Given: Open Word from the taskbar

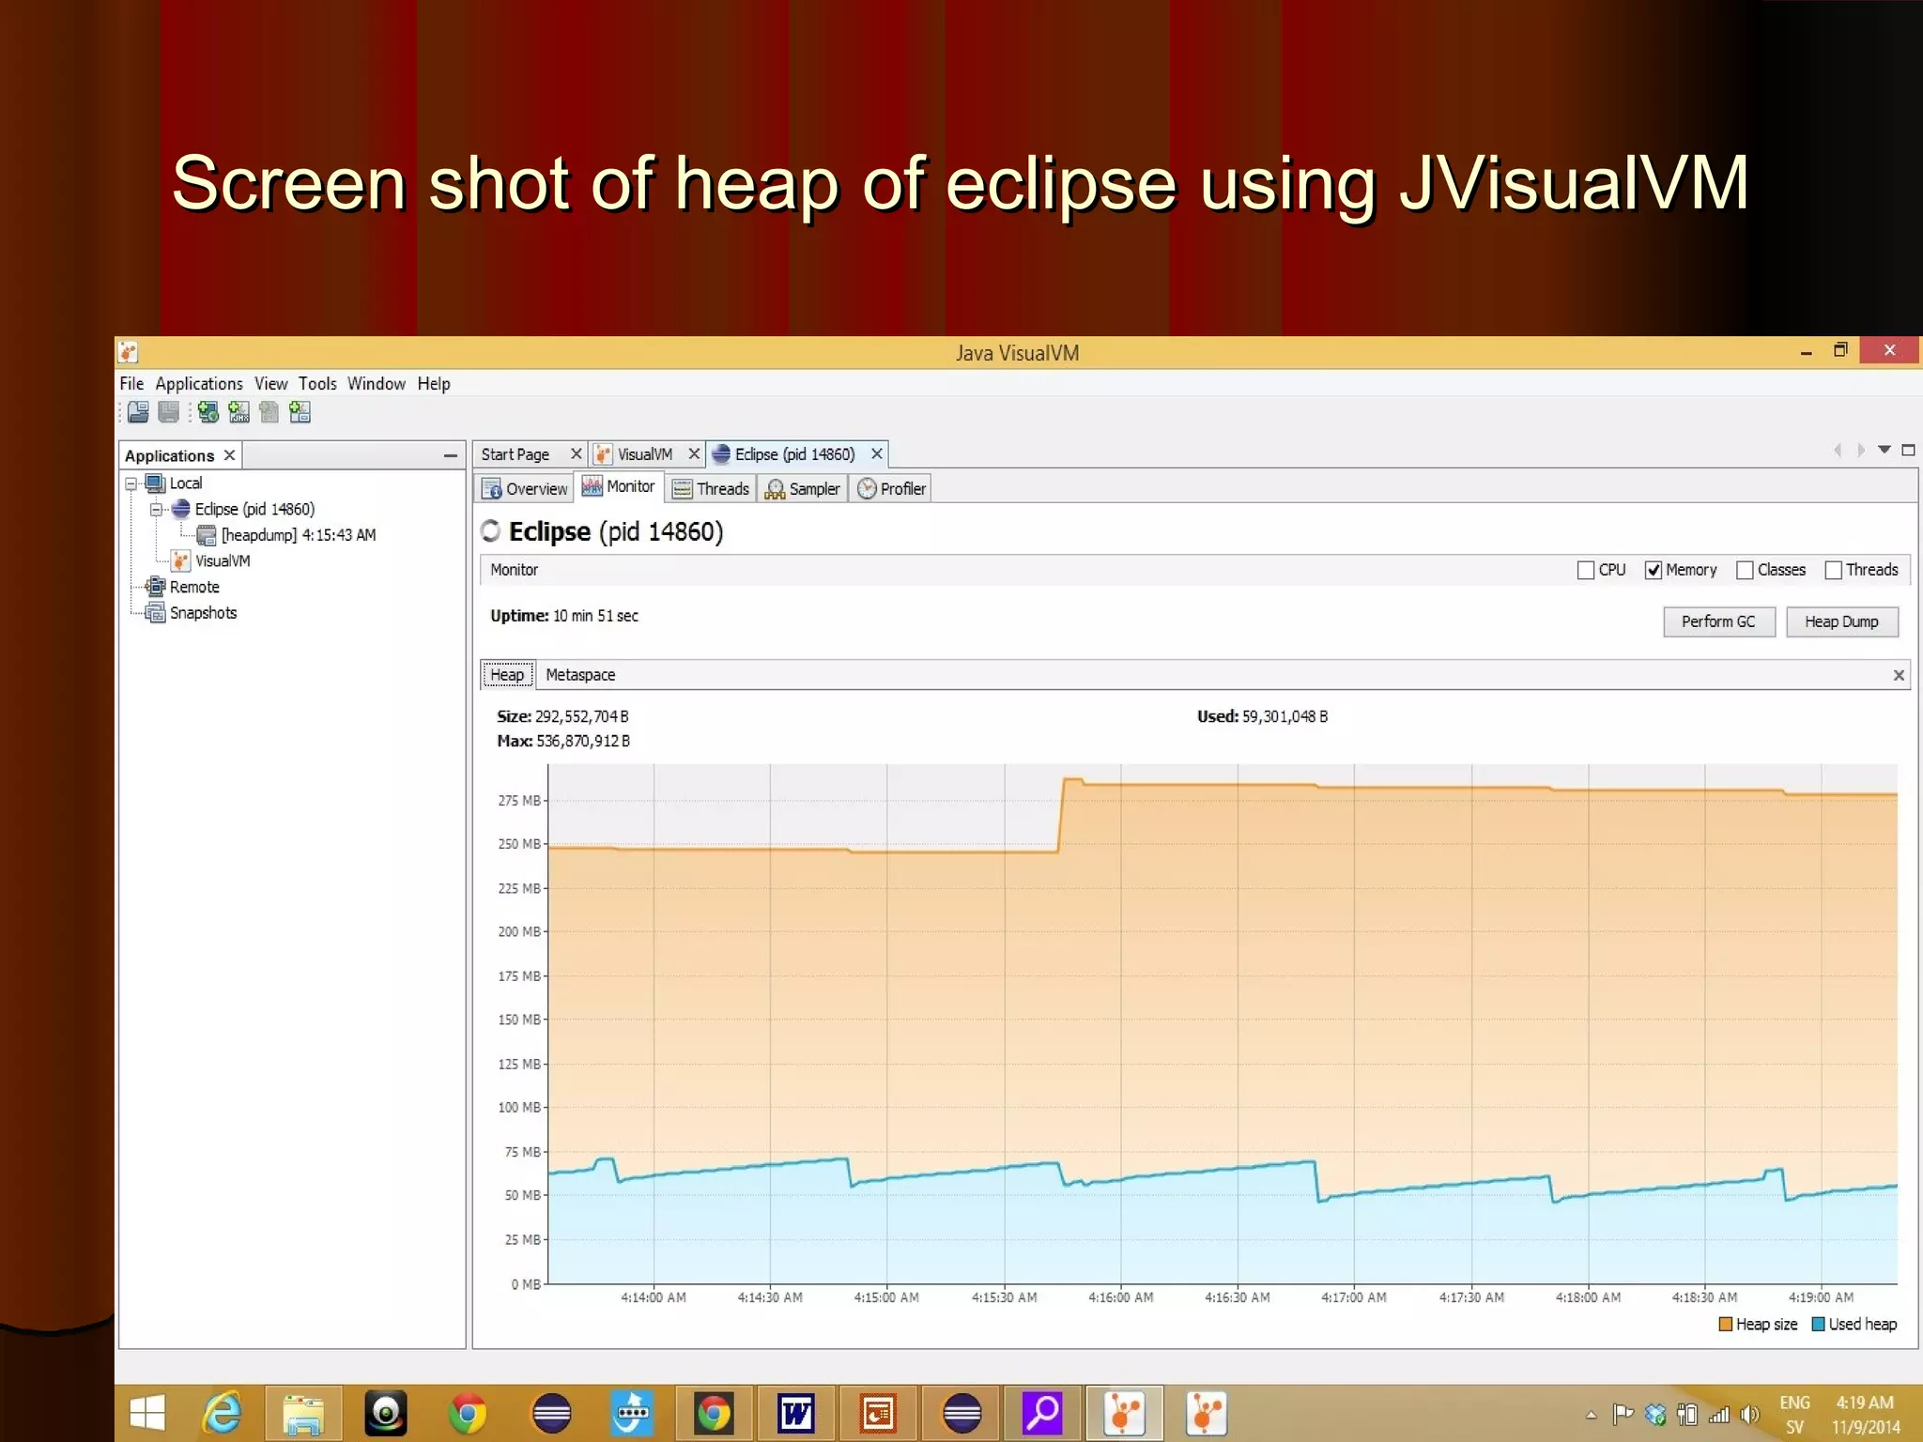Looking at the screenshot, I should pyautogui.click(x=795, y=1413).
